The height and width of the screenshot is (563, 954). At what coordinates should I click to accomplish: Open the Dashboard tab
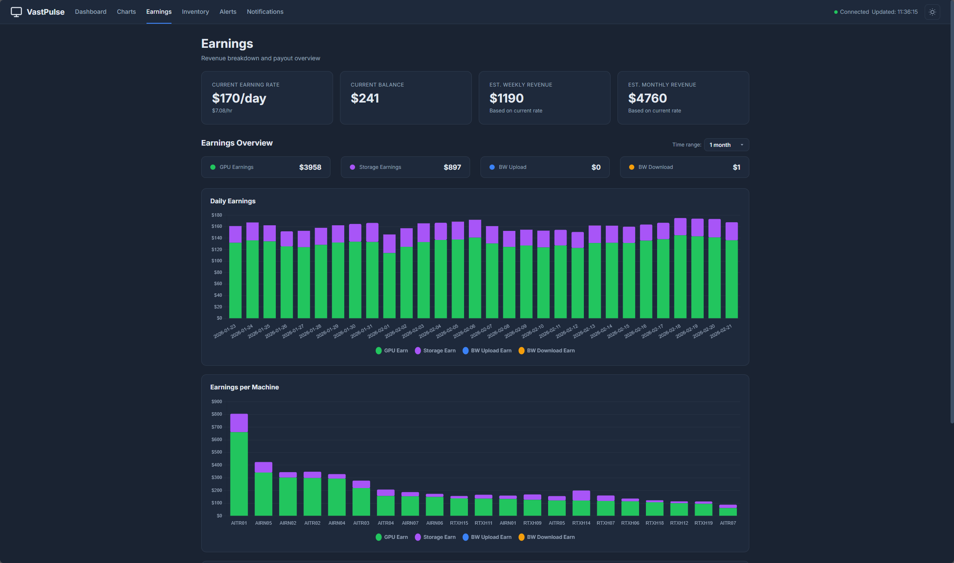(x=90, y=12)
